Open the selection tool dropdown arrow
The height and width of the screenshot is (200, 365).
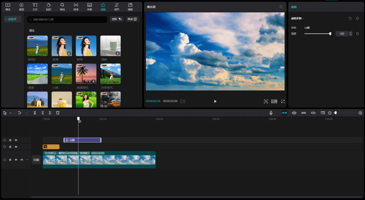pyautogui.click(x=10, y=113)
